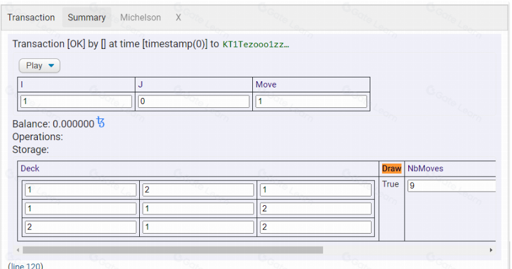Select the Michelson tab
Screen dimensions: 512x269
pos(140,17)
